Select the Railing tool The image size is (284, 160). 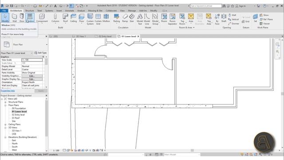click(116, 18)
